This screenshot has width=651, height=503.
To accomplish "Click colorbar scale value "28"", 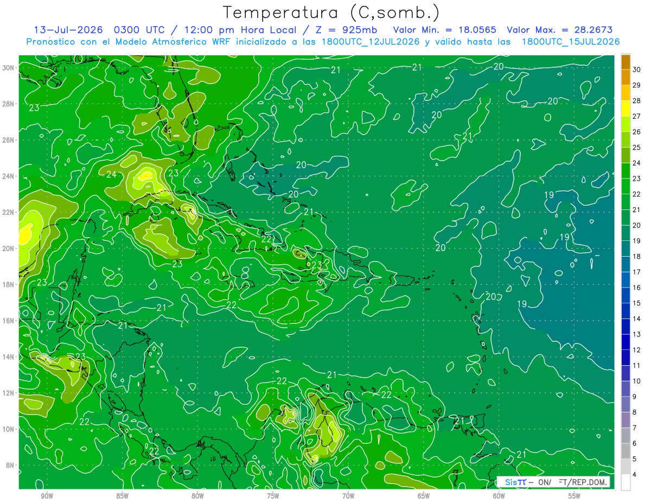I will point(636,101).
